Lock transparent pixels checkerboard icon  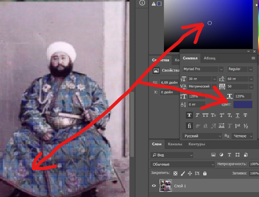[x=175, y=174]
